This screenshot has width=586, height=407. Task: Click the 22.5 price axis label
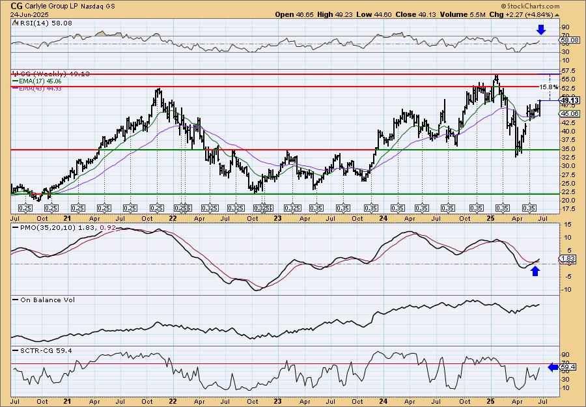(x=570, y=191)
